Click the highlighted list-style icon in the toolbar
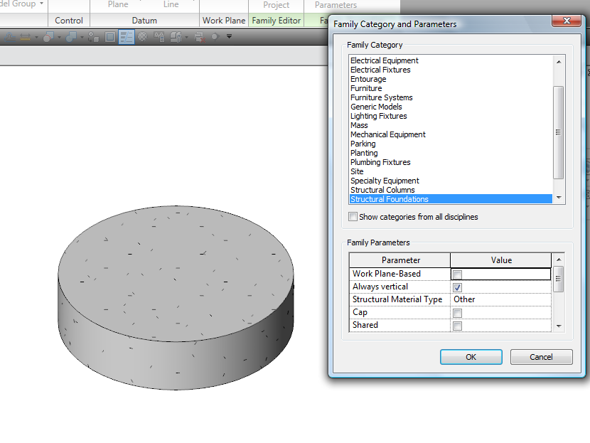The image size is (590, 443). coord(127,37)
